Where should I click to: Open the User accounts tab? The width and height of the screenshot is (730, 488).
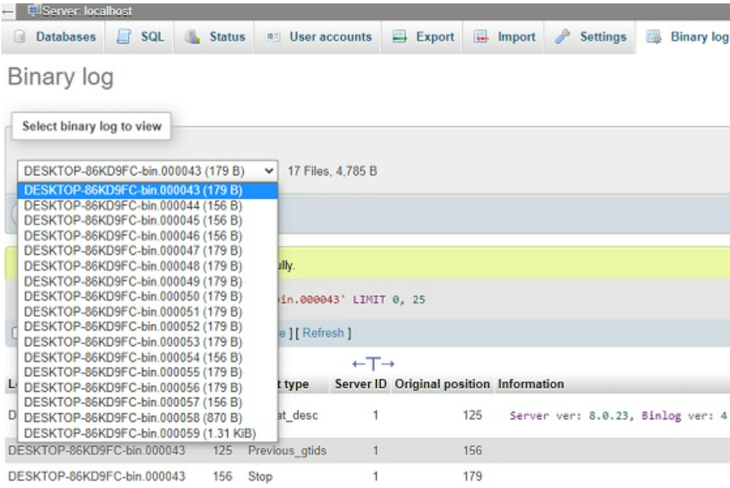[x=330, y=37]
